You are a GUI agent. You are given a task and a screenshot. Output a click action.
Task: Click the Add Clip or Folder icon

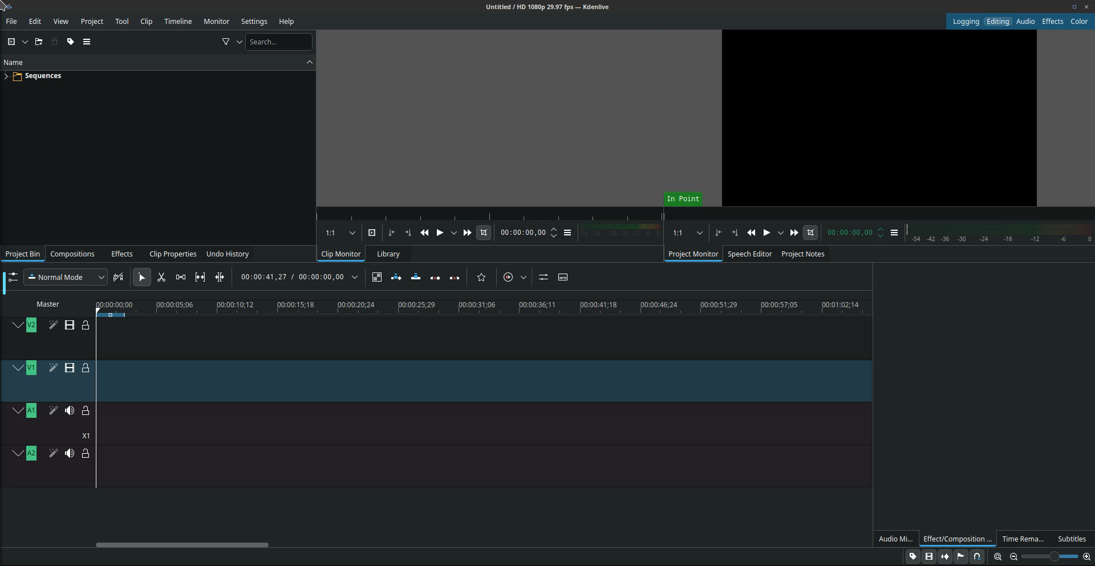tap(11, 42)
